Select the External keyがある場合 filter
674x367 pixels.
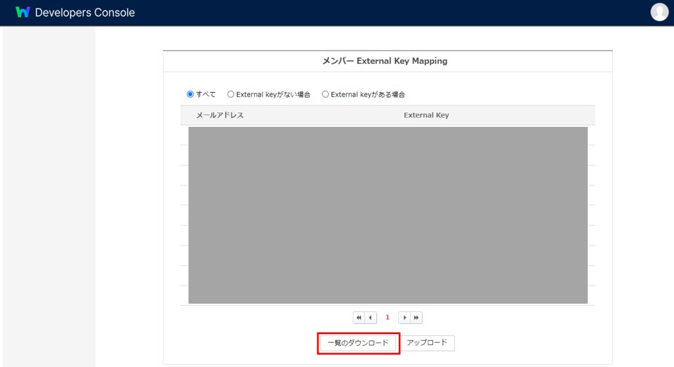pyautogui.click(x=325, y=94)
